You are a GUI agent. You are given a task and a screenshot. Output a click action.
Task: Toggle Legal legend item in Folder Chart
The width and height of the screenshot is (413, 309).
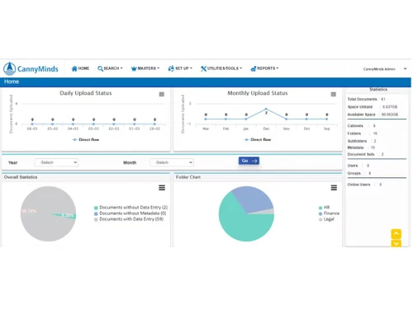pos(326,219)
